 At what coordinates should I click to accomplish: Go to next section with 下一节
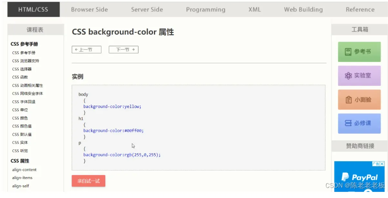click(x=124, y=49)
